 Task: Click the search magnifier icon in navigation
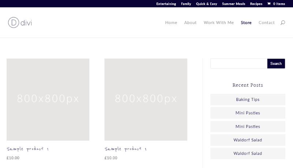(283, 23)
